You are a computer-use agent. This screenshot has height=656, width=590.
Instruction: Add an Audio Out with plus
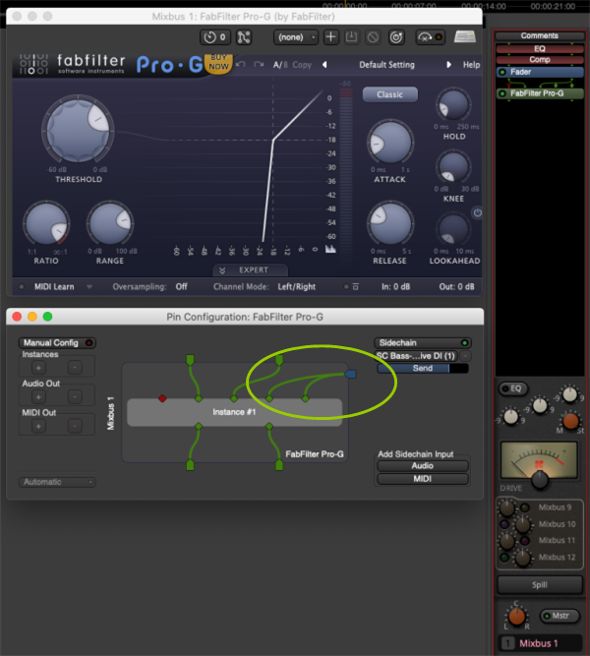pos(38,396)
